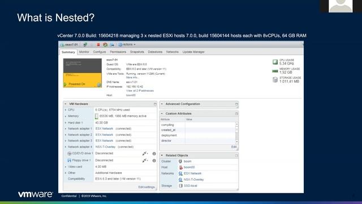Click the CD/DVD drive 1 disc icon

[x=69, y=154]
